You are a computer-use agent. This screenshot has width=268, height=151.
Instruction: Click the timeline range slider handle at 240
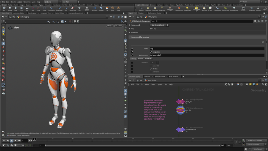pos(220,145)
